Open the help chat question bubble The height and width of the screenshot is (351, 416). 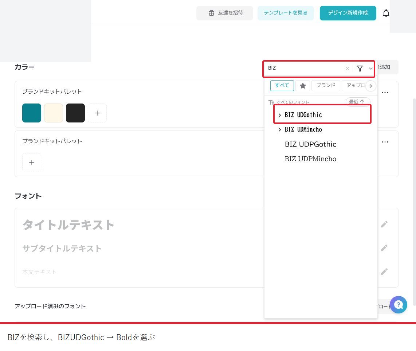398,305
